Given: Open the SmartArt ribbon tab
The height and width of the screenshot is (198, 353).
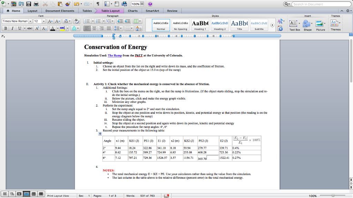Looking at the screenshot, I should point(152,11).
